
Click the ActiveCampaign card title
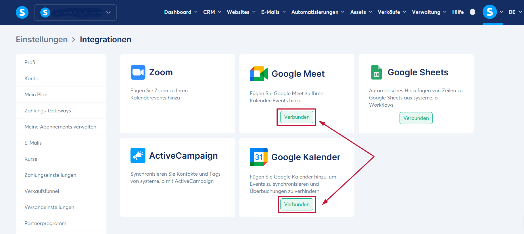[183, 156]
